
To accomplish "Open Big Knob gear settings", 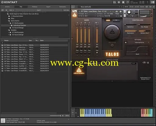I will (x=112, y=45).
